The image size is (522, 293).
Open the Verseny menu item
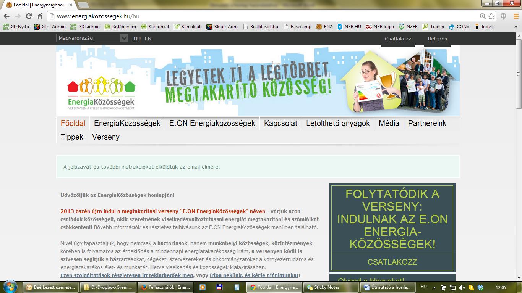click(x=106, y=137)
